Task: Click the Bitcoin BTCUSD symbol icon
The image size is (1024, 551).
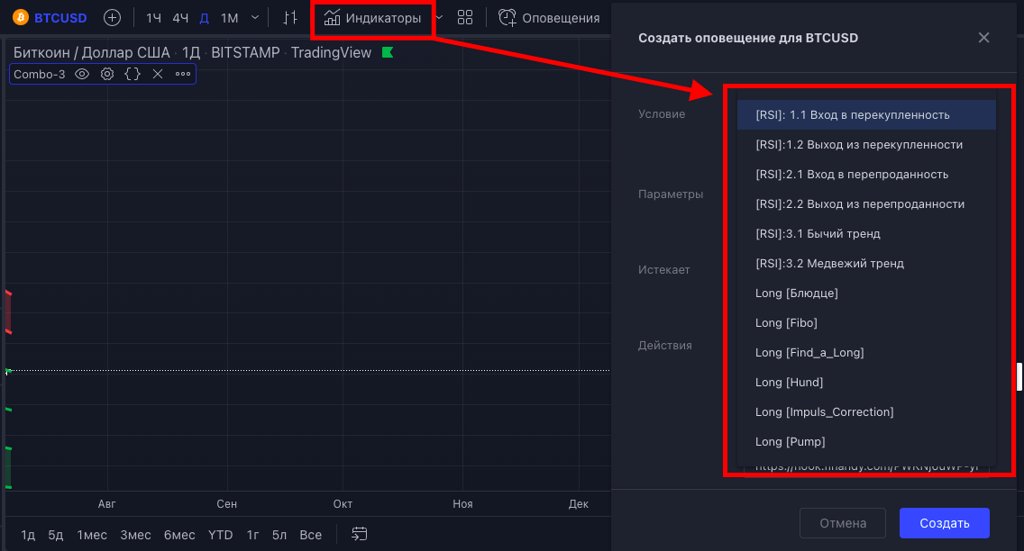Action: [x=21, y=18]
